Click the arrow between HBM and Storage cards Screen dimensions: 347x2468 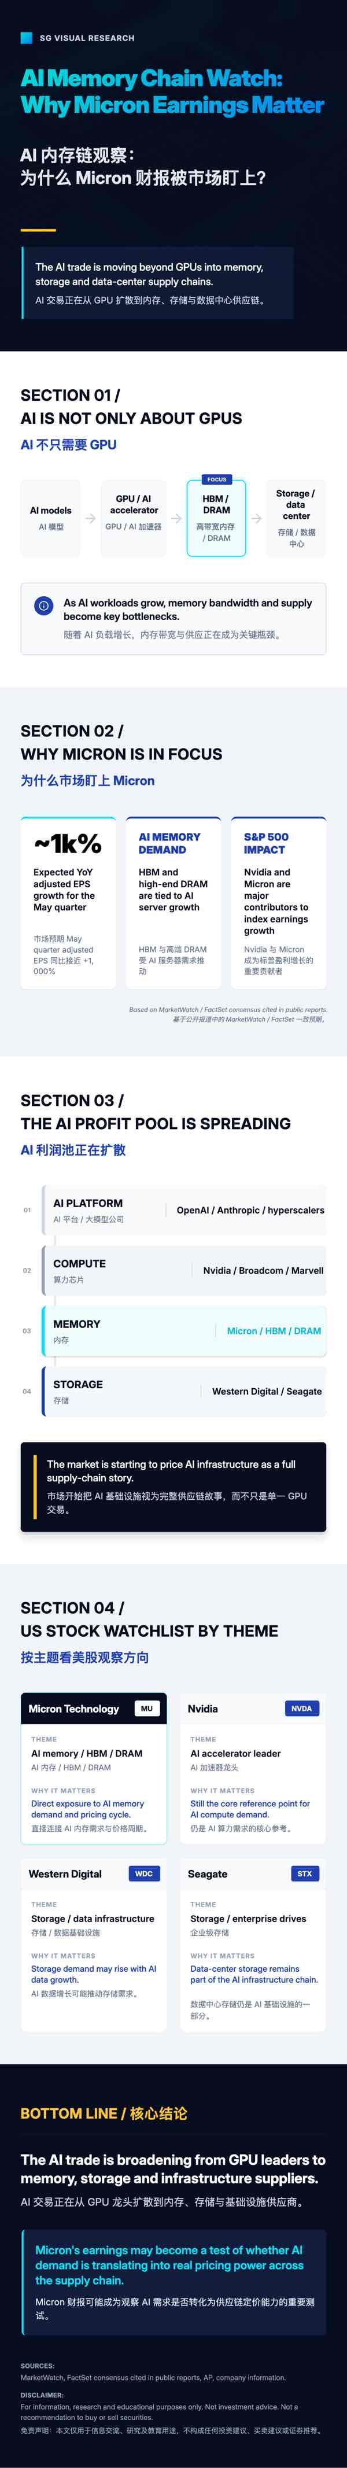[x=256, y=518]
